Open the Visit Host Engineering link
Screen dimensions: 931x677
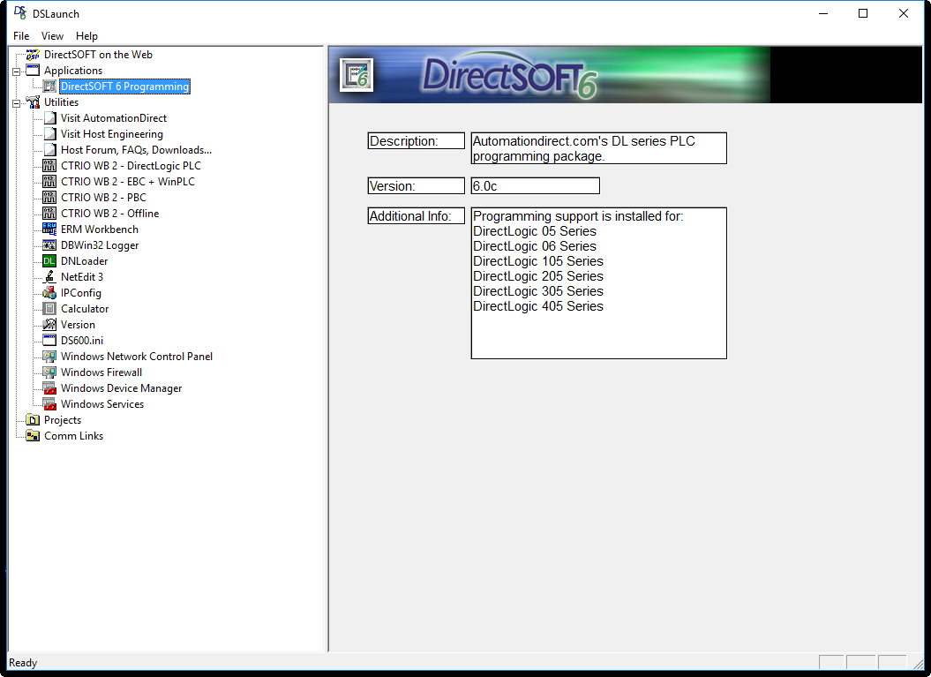tap(111, 134)
